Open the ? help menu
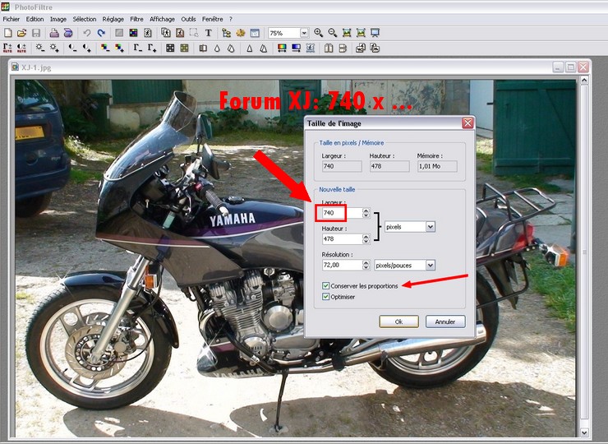The image size is (608, 444). click(x=231, y=19)
